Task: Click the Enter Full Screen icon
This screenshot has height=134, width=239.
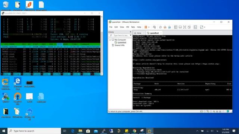Action: (184, 27)
